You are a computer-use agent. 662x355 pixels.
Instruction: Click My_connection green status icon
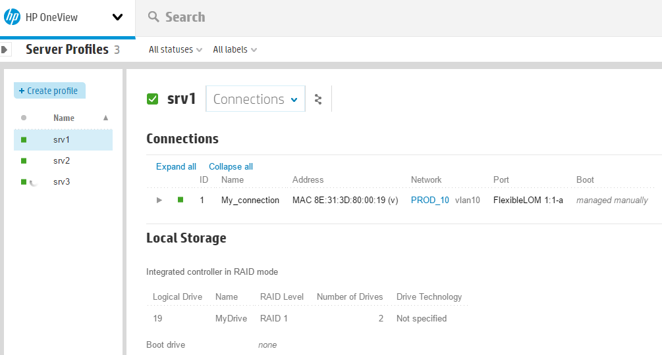point(180,200)
